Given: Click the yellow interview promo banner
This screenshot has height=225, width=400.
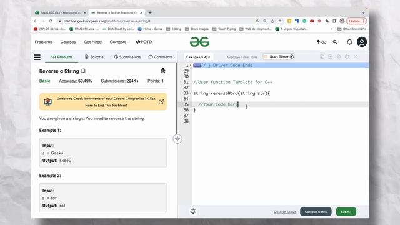Looking at the screenshot, I should (103, 102).
